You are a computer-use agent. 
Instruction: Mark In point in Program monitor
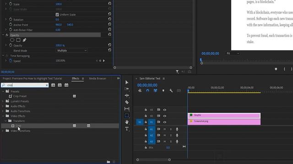[x=284, y=69]
